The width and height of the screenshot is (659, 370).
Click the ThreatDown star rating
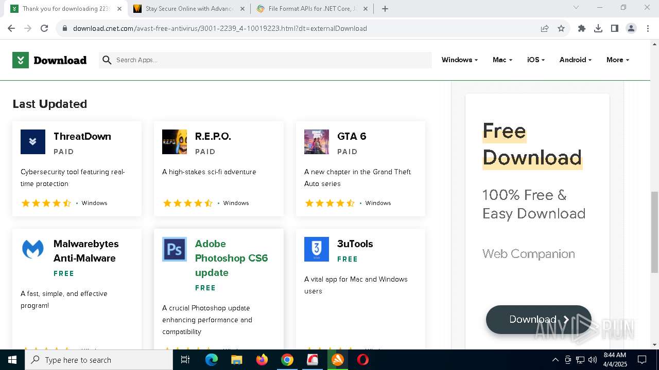pyautogui.click(x=46, y=203)
